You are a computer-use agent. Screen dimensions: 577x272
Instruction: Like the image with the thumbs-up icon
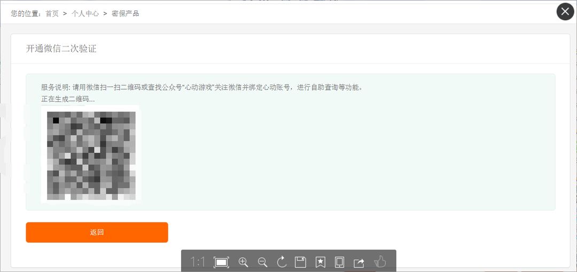pyautogui.click(x=379, y=262)
